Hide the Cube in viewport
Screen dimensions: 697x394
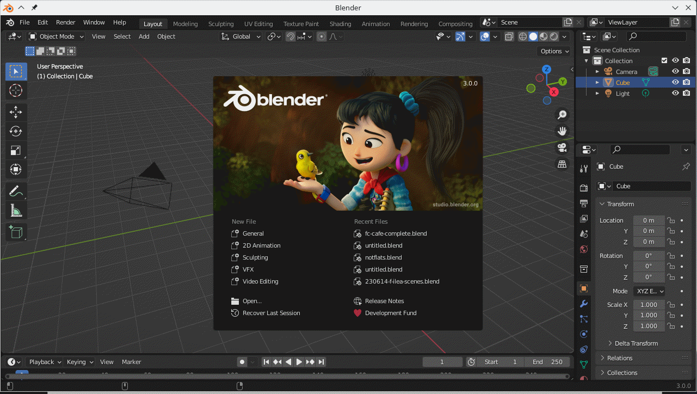click(x=675, y=82)
